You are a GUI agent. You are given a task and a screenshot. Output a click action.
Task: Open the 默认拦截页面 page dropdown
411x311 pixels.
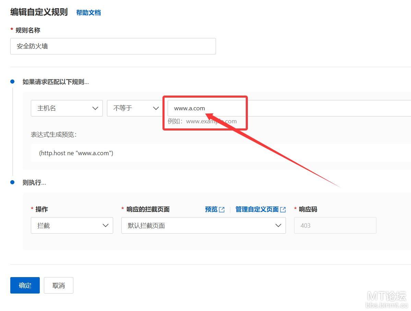[x=203, y=226]
